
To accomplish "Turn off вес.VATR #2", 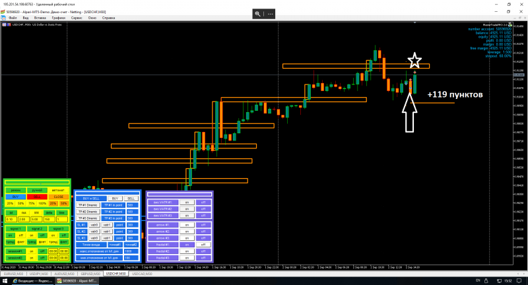I will point(203,209).
